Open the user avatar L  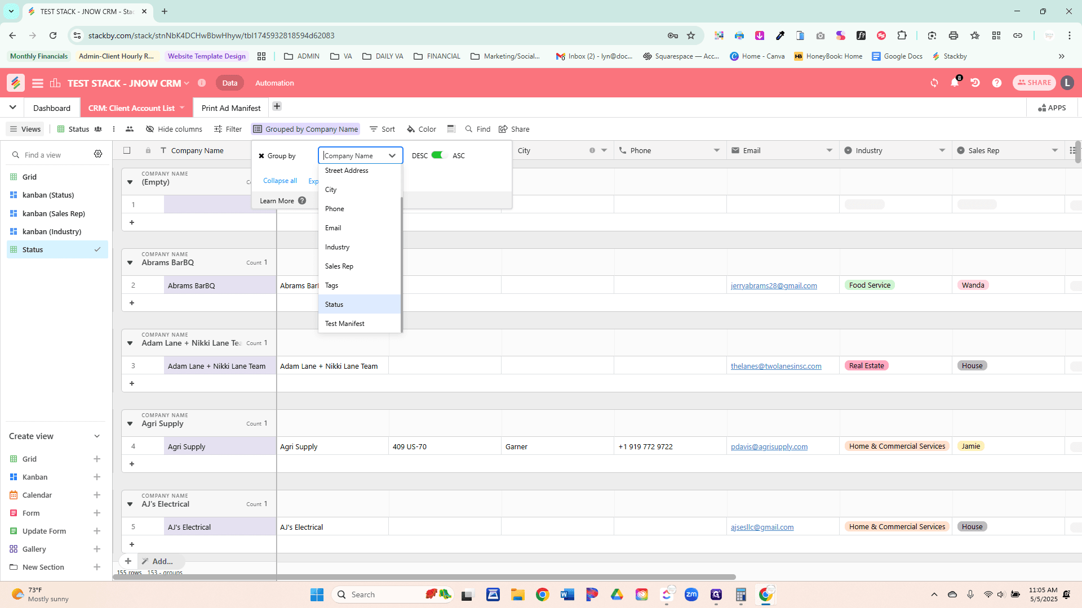1067,83
